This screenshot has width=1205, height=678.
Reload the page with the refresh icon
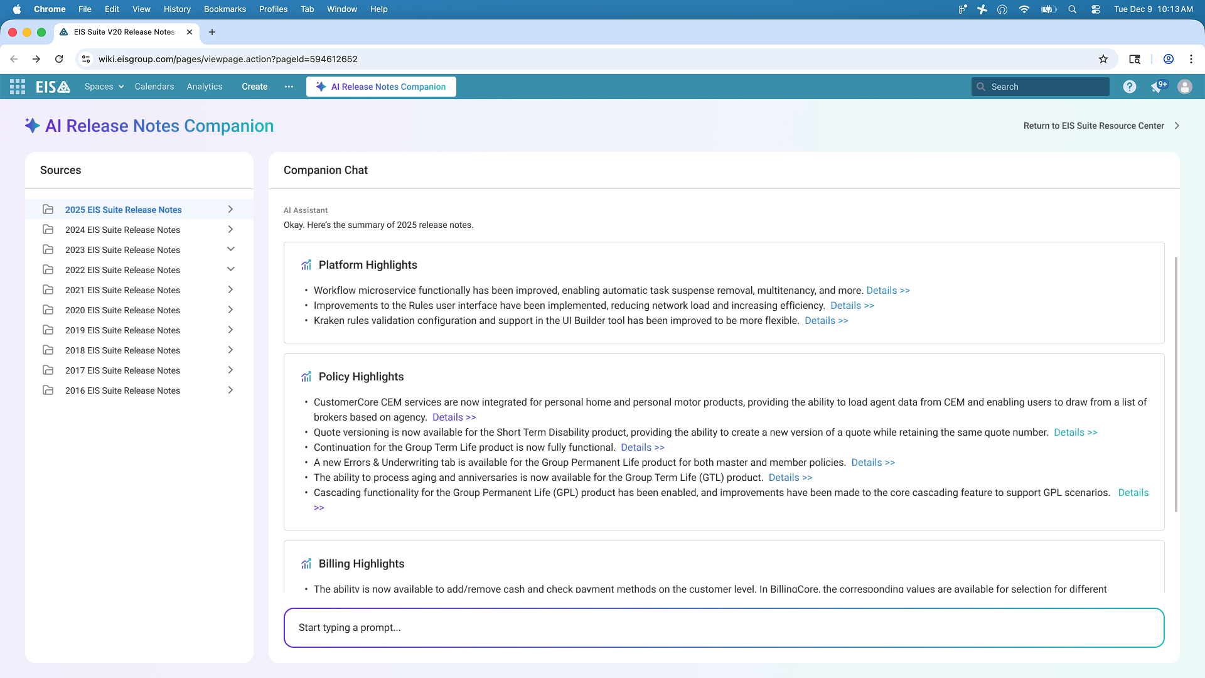(59, 59)
